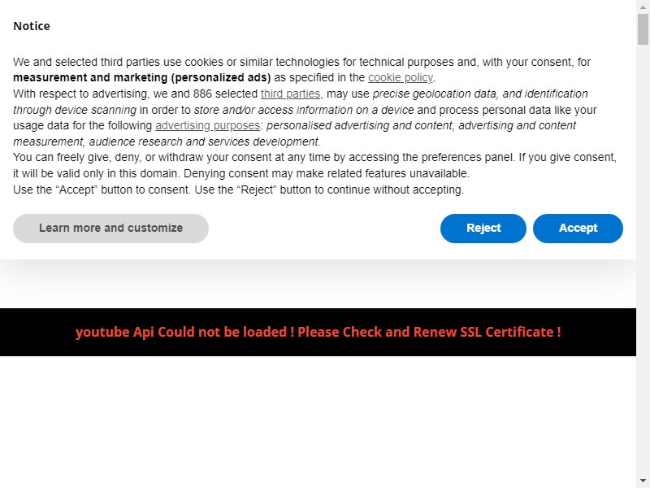The image size is (650, 488).
Task: Follow the cookie policy link
Action: pos(400,77)
